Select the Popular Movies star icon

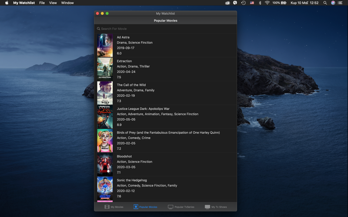[x=136, y=207]
